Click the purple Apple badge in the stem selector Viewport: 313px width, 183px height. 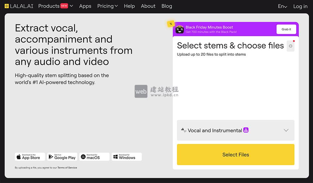(x=246, y=130)
